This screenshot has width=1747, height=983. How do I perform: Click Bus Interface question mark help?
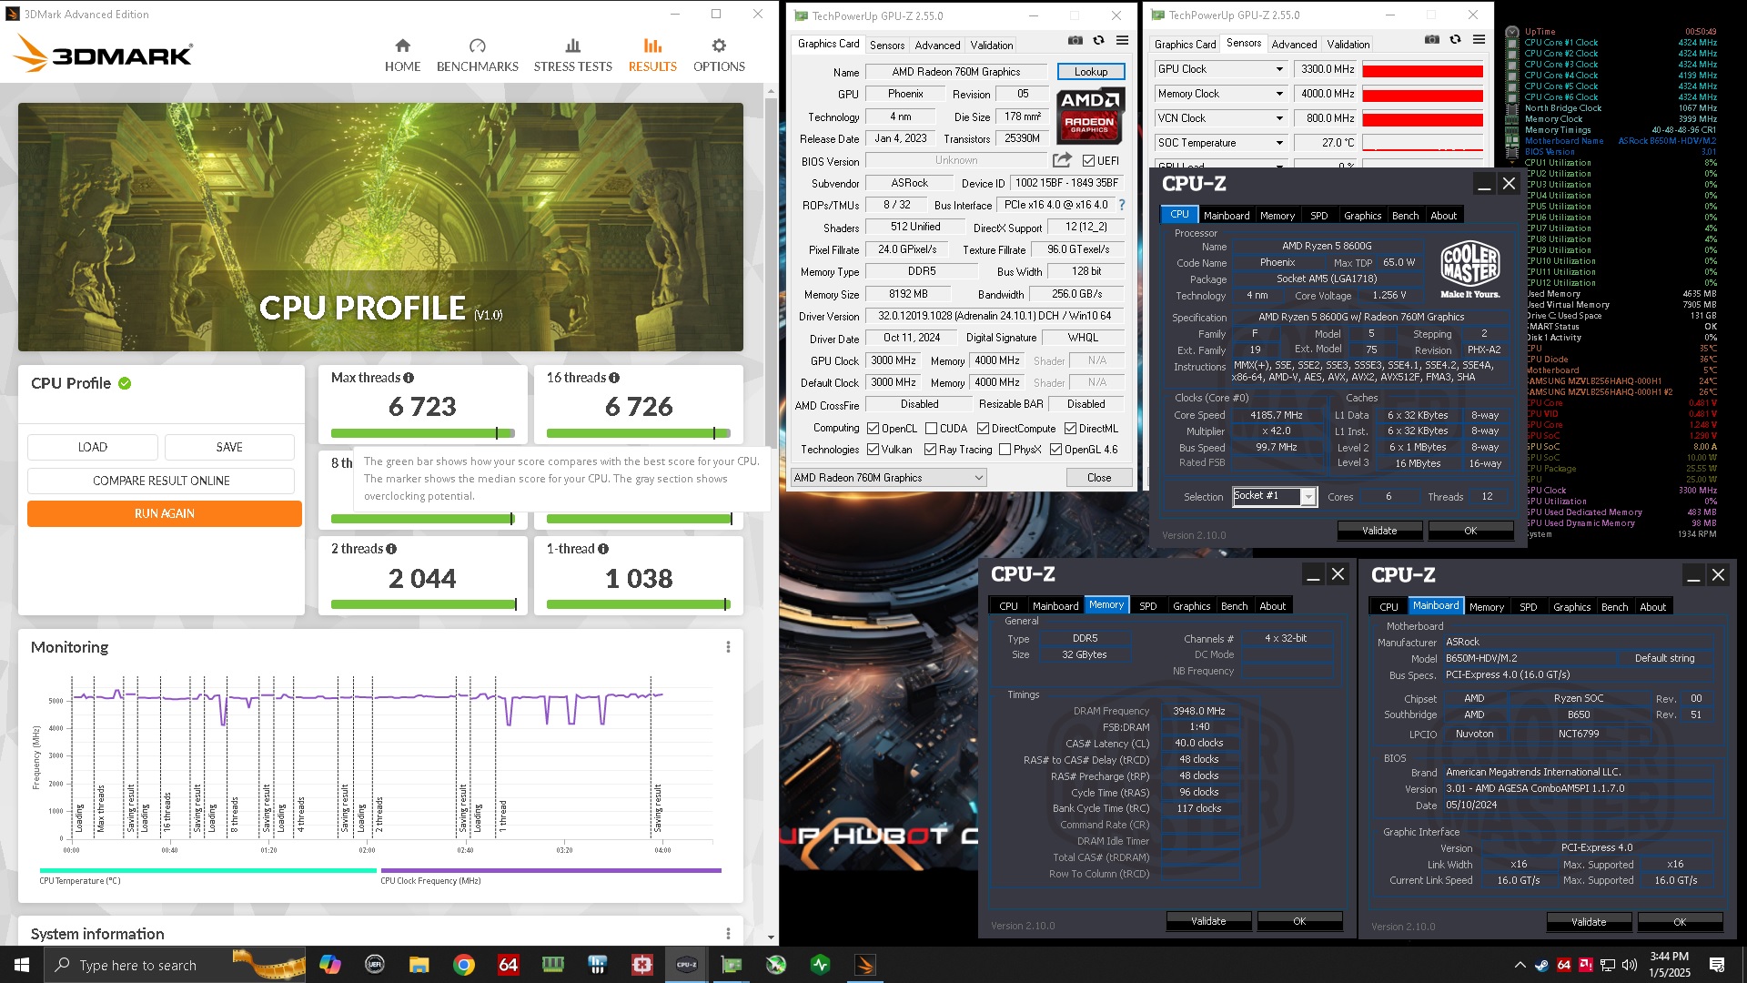tap(1122, 205)
